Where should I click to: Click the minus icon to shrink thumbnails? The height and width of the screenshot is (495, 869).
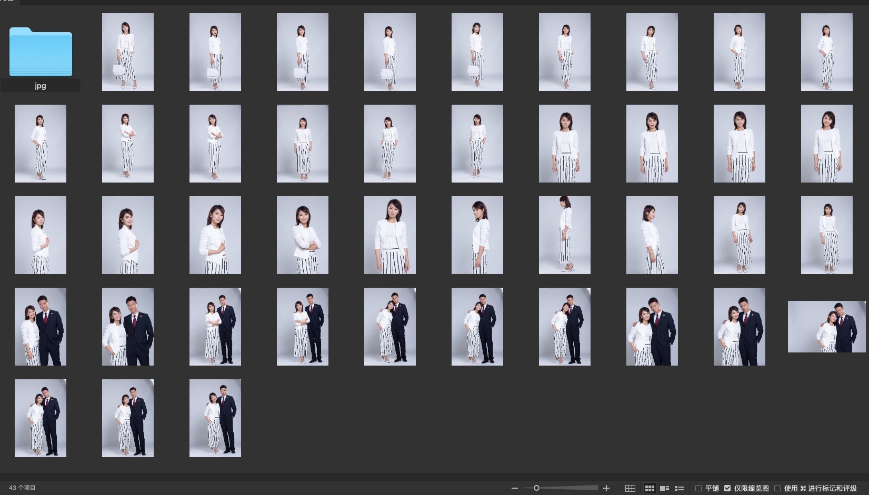pyautogui.click(x=514, y=488)
